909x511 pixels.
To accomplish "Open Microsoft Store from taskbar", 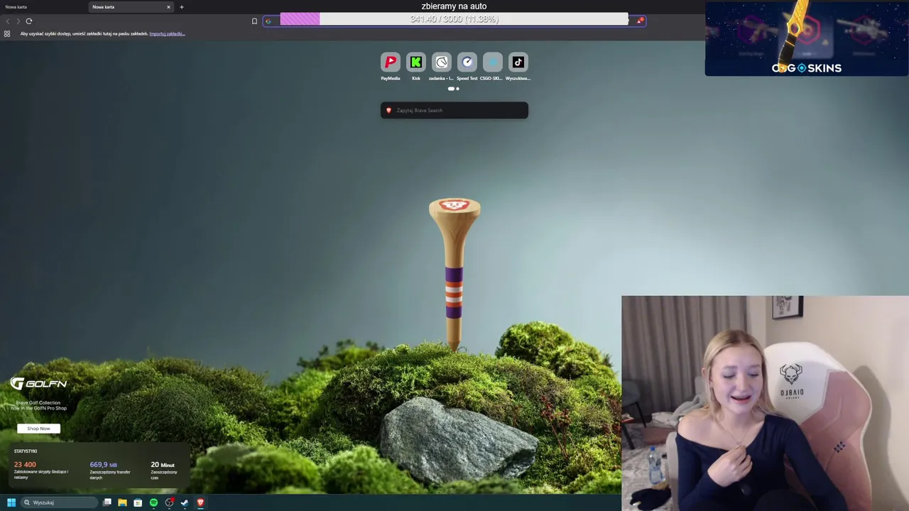I will 138,502.
